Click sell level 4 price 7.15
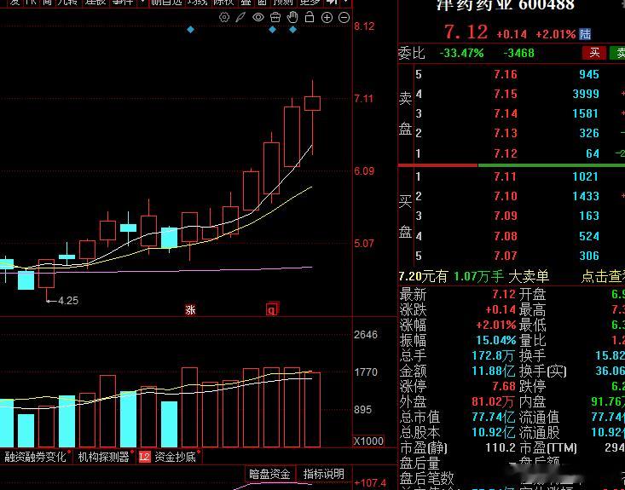Image resolution: width=625 pixels, height=490 pixels. [x=506, y=94]
